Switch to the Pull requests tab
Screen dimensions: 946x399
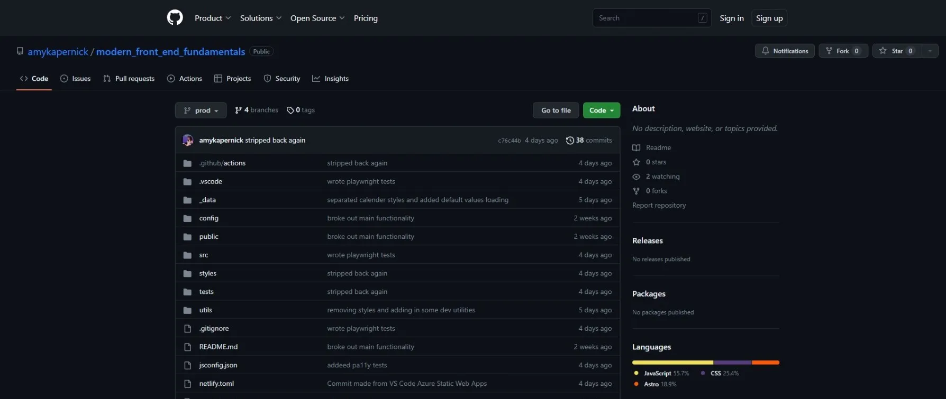(129, 79)
